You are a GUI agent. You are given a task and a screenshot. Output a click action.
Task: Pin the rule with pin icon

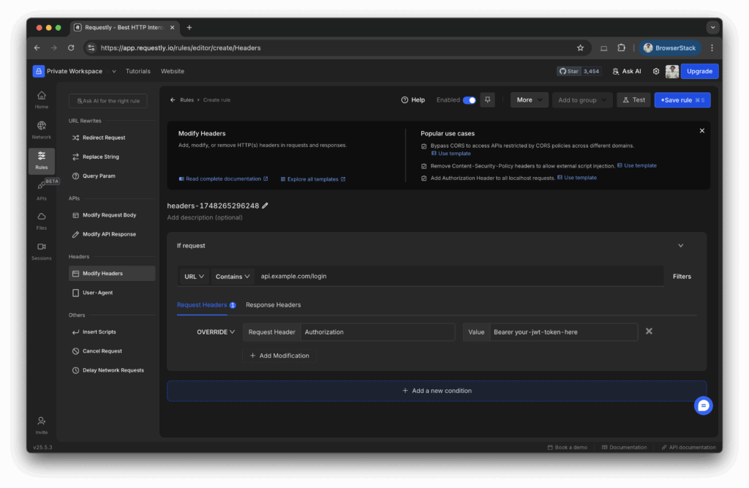pos(488,100)
